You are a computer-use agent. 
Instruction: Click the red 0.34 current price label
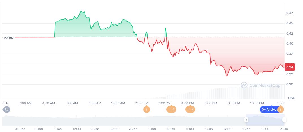coord(290,67)
